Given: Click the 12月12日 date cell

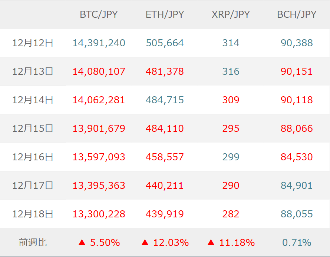Looking at the screenshot, I should coord(33,43).
